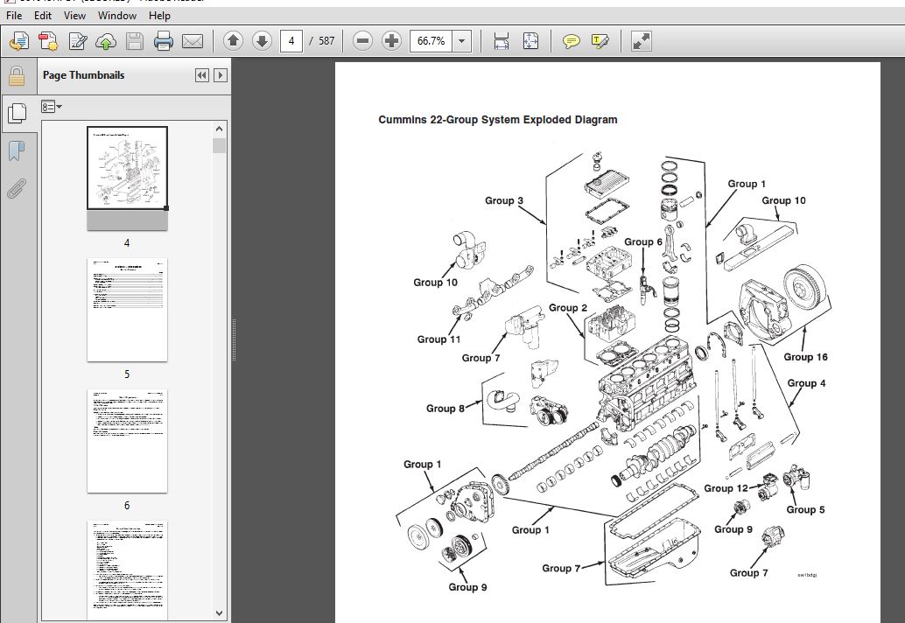Click the diagram title 'Cummins 22-Group System Exploded Diagram'
Image resolution: width=905 pixels, height=623 pixels.
[498, 120]
